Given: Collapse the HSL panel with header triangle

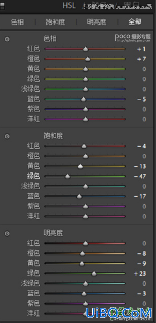Looking at the screenshot, I should 149,6.
